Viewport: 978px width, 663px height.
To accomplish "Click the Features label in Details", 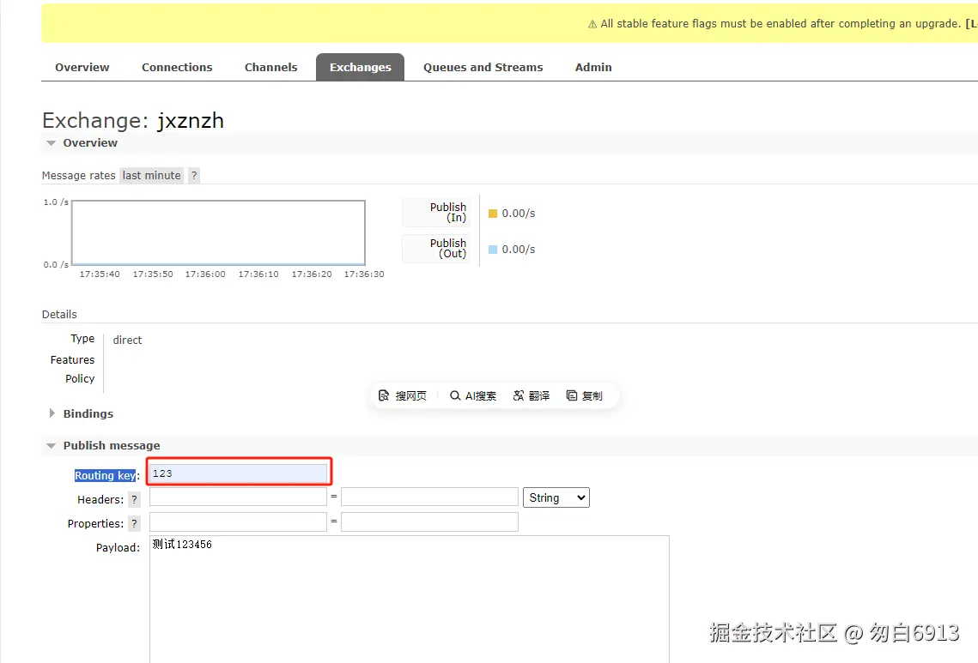I will pos(72,360).
